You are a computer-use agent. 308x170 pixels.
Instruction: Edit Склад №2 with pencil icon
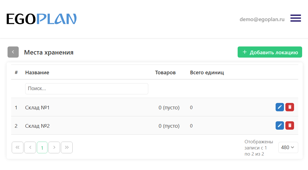[280, 125]
